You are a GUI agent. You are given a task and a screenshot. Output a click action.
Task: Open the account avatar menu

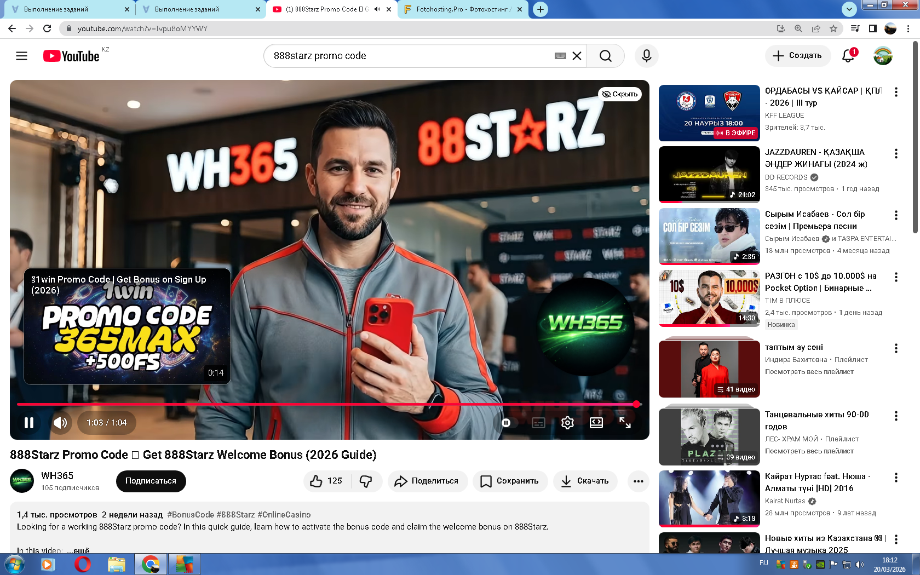coord(883,56)
